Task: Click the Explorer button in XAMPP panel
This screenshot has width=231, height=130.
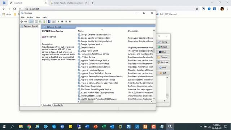Action: (x=163, y=57)
